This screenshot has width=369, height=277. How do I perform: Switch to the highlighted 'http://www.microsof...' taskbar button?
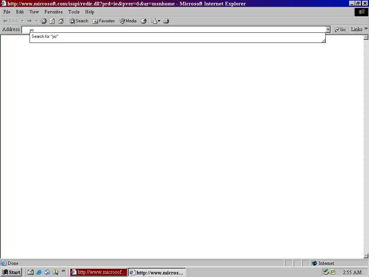tap(98, 272)
